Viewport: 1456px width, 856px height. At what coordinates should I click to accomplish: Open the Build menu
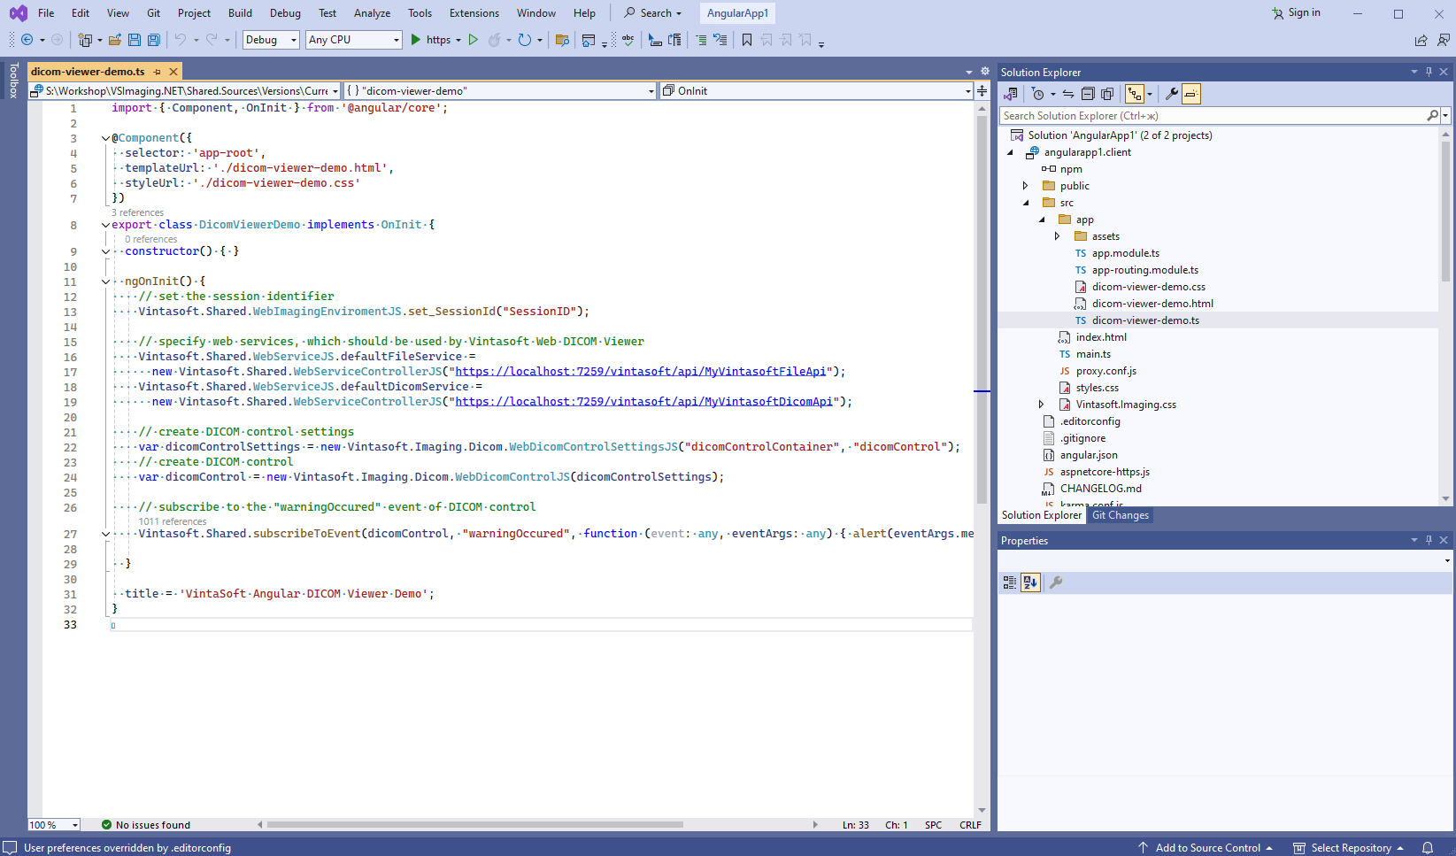240,13
